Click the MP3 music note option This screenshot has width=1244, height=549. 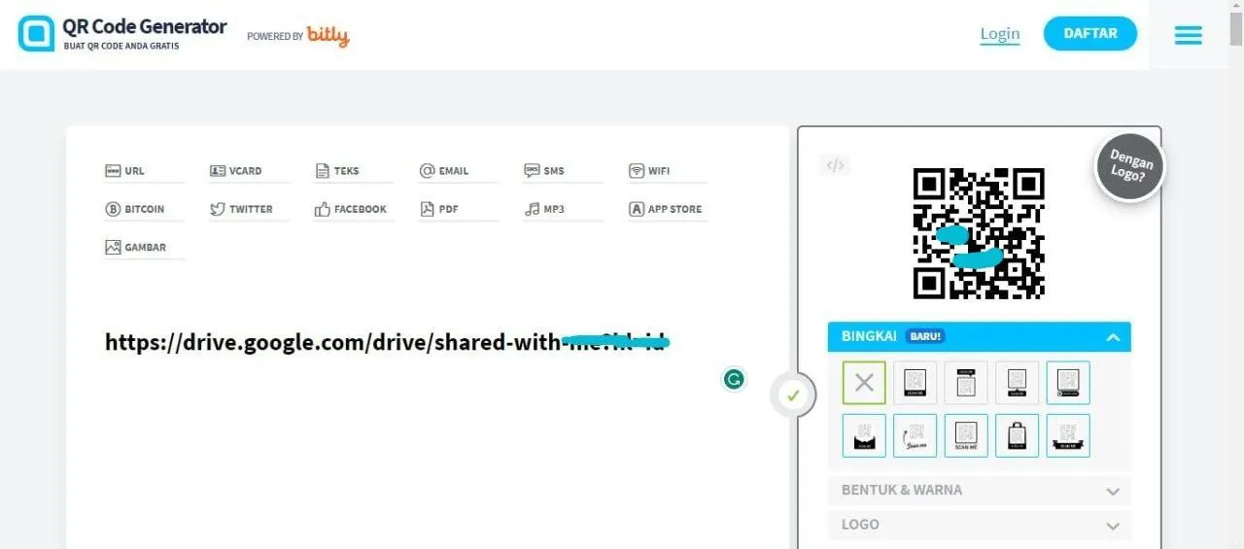tap(544, 209)
